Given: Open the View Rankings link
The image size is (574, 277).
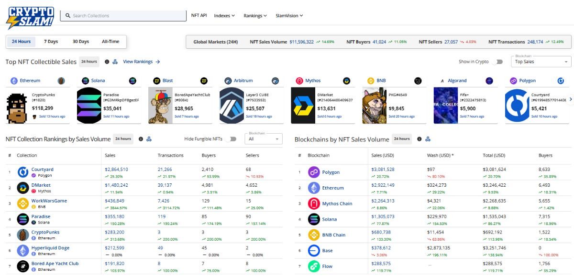Looking at the screenshot, I should coord(141,62).
